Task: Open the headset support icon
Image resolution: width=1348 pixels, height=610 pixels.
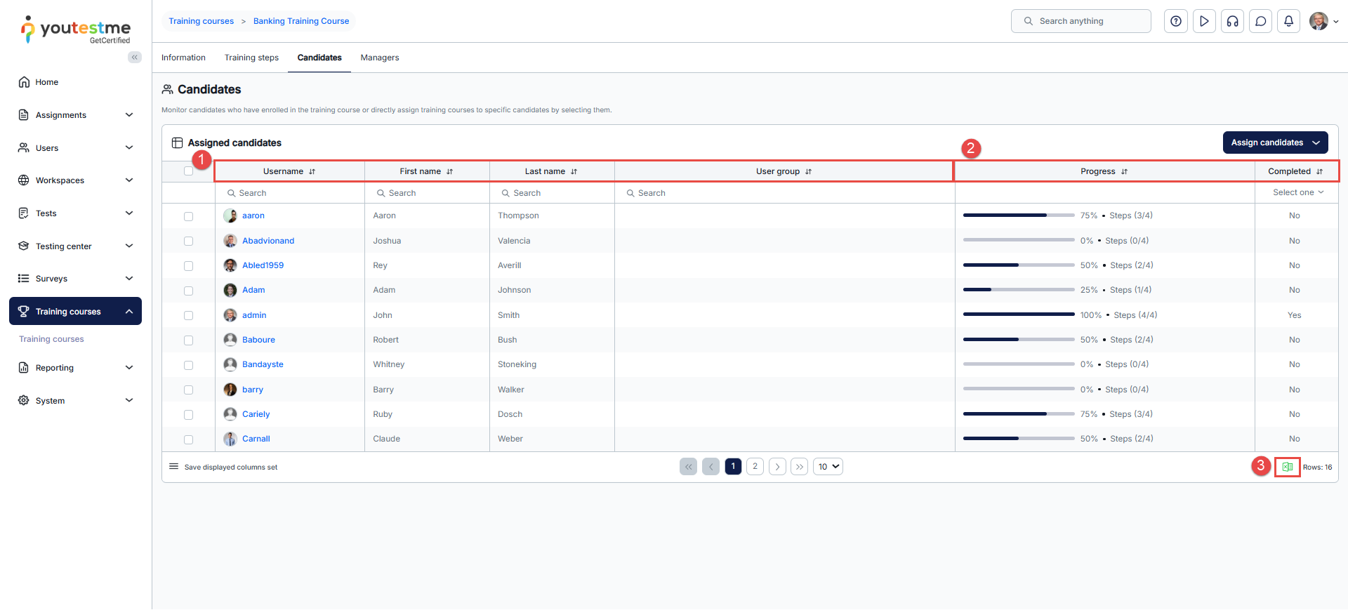Action: [x=1232, y=21]
